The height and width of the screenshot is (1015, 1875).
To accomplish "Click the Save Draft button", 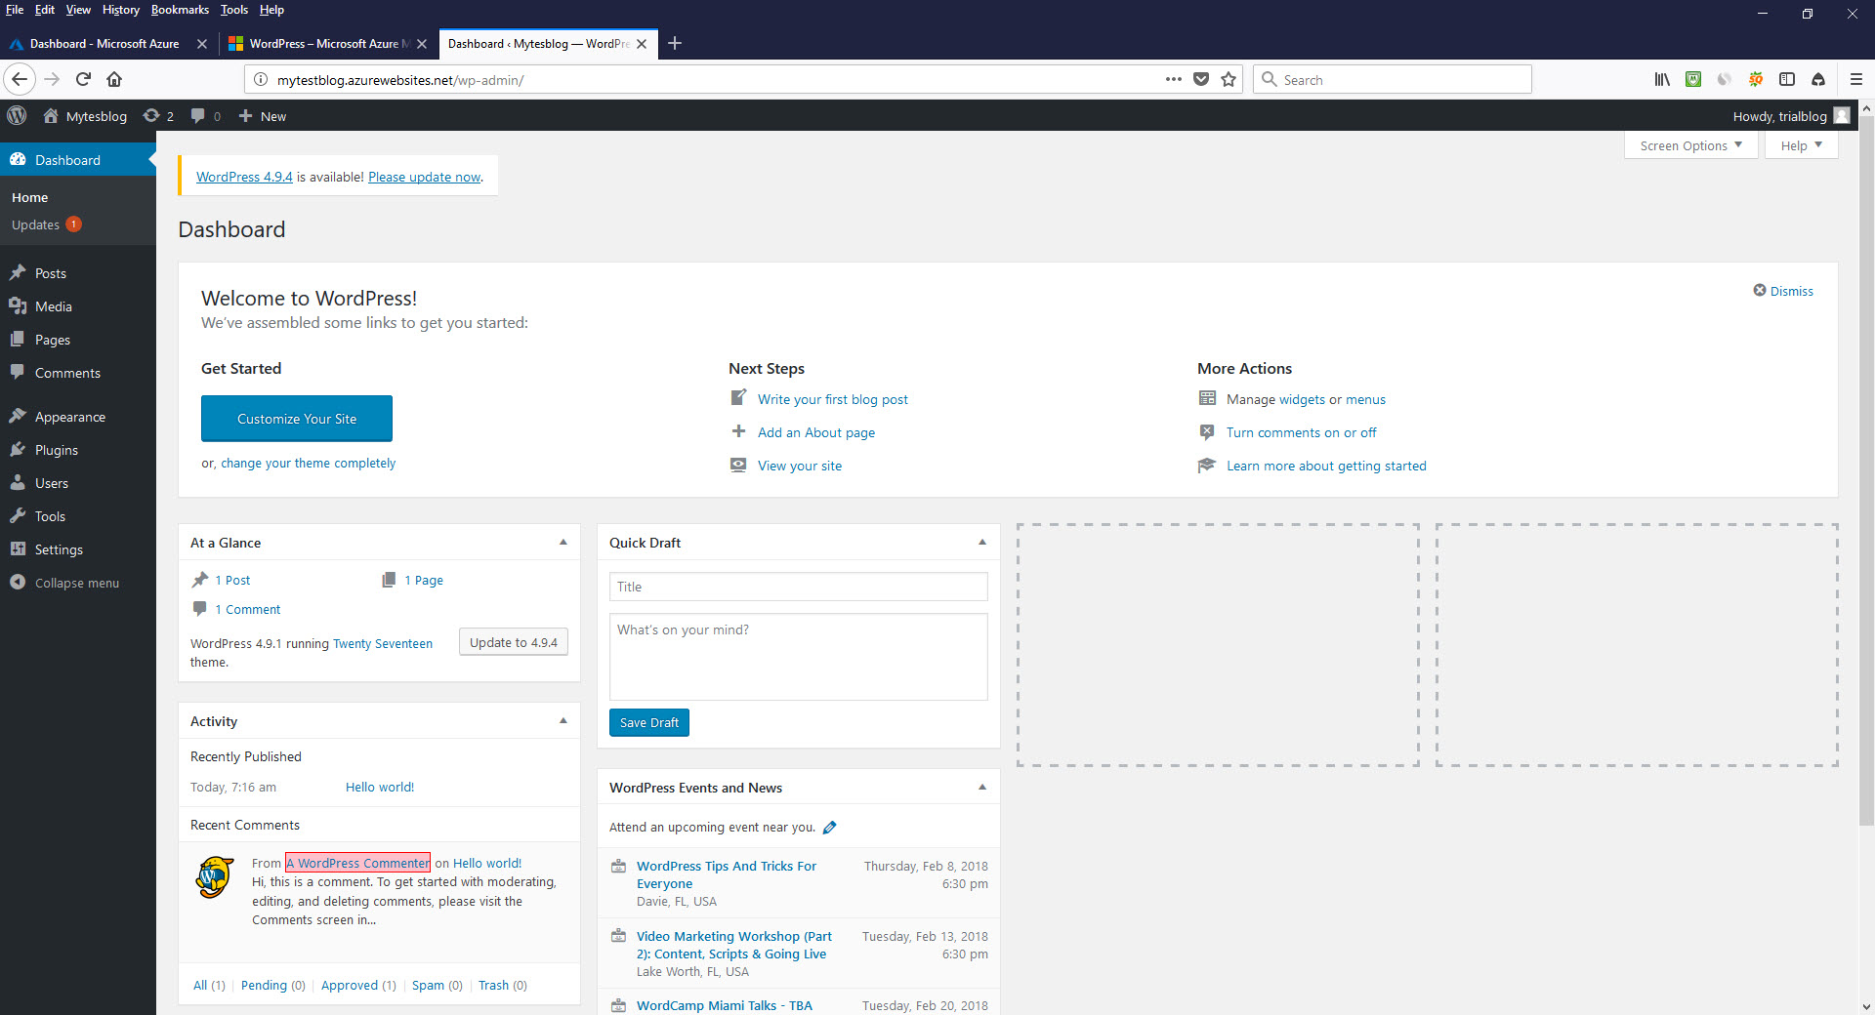I will click(648, 722).
